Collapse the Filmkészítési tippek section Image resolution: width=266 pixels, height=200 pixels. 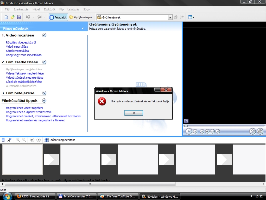point(44,101)
